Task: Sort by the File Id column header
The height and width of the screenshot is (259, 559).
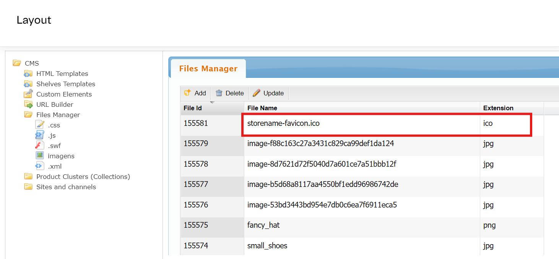Action: 193,108
